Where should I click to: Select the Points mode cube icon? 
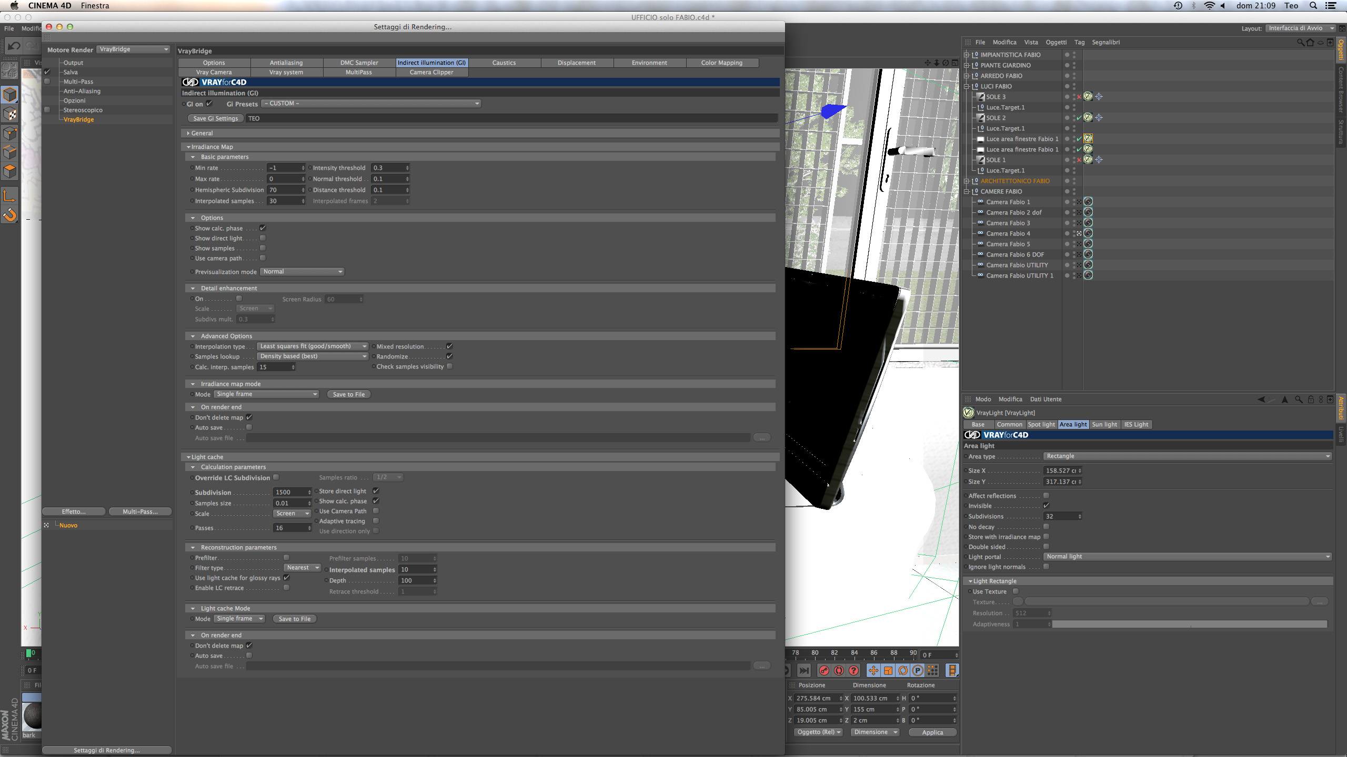tap(10, 133)
